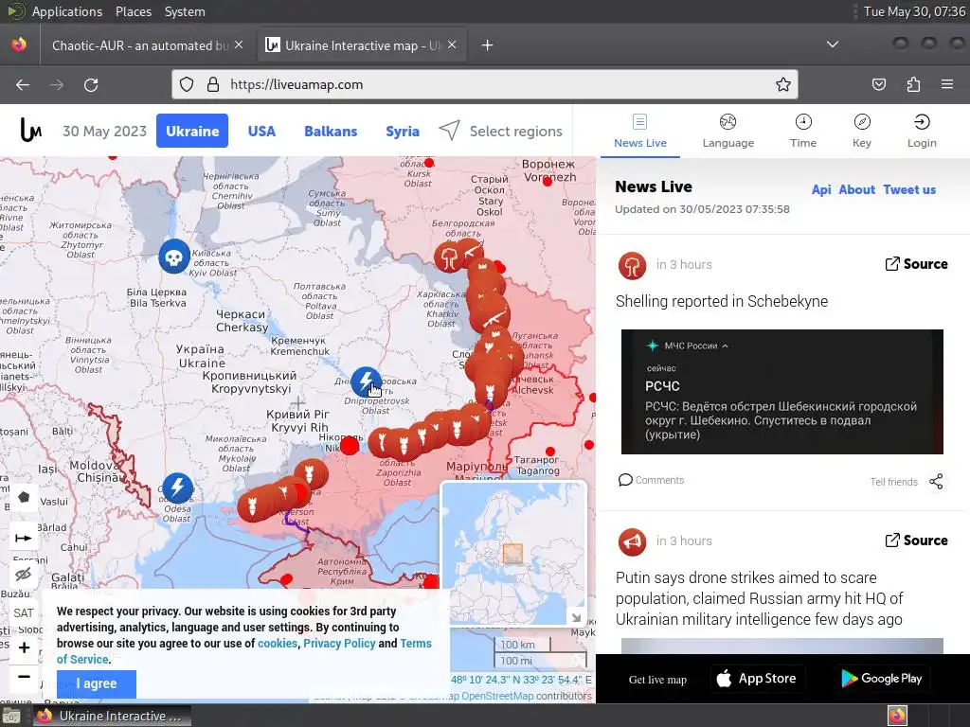
Task: Switch to the USA map
Action: (x=261, y=131)
